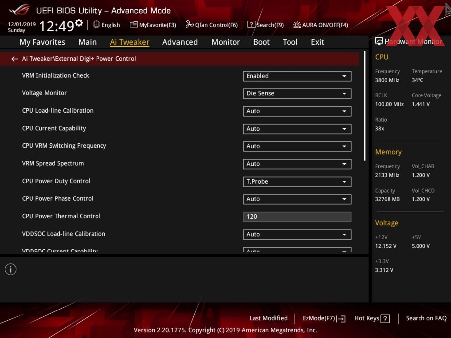Viewport: 451px width, 338px height.
Task: Click the clock settings gear icon
Action: coord(79,23)
